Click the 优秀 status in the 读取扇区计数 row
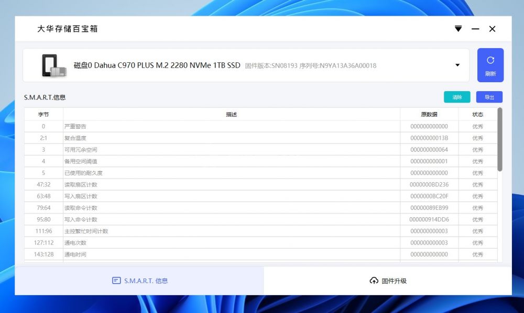Image resolution: width=524 pixels, height=313 pixels. (x=477, y=185)
